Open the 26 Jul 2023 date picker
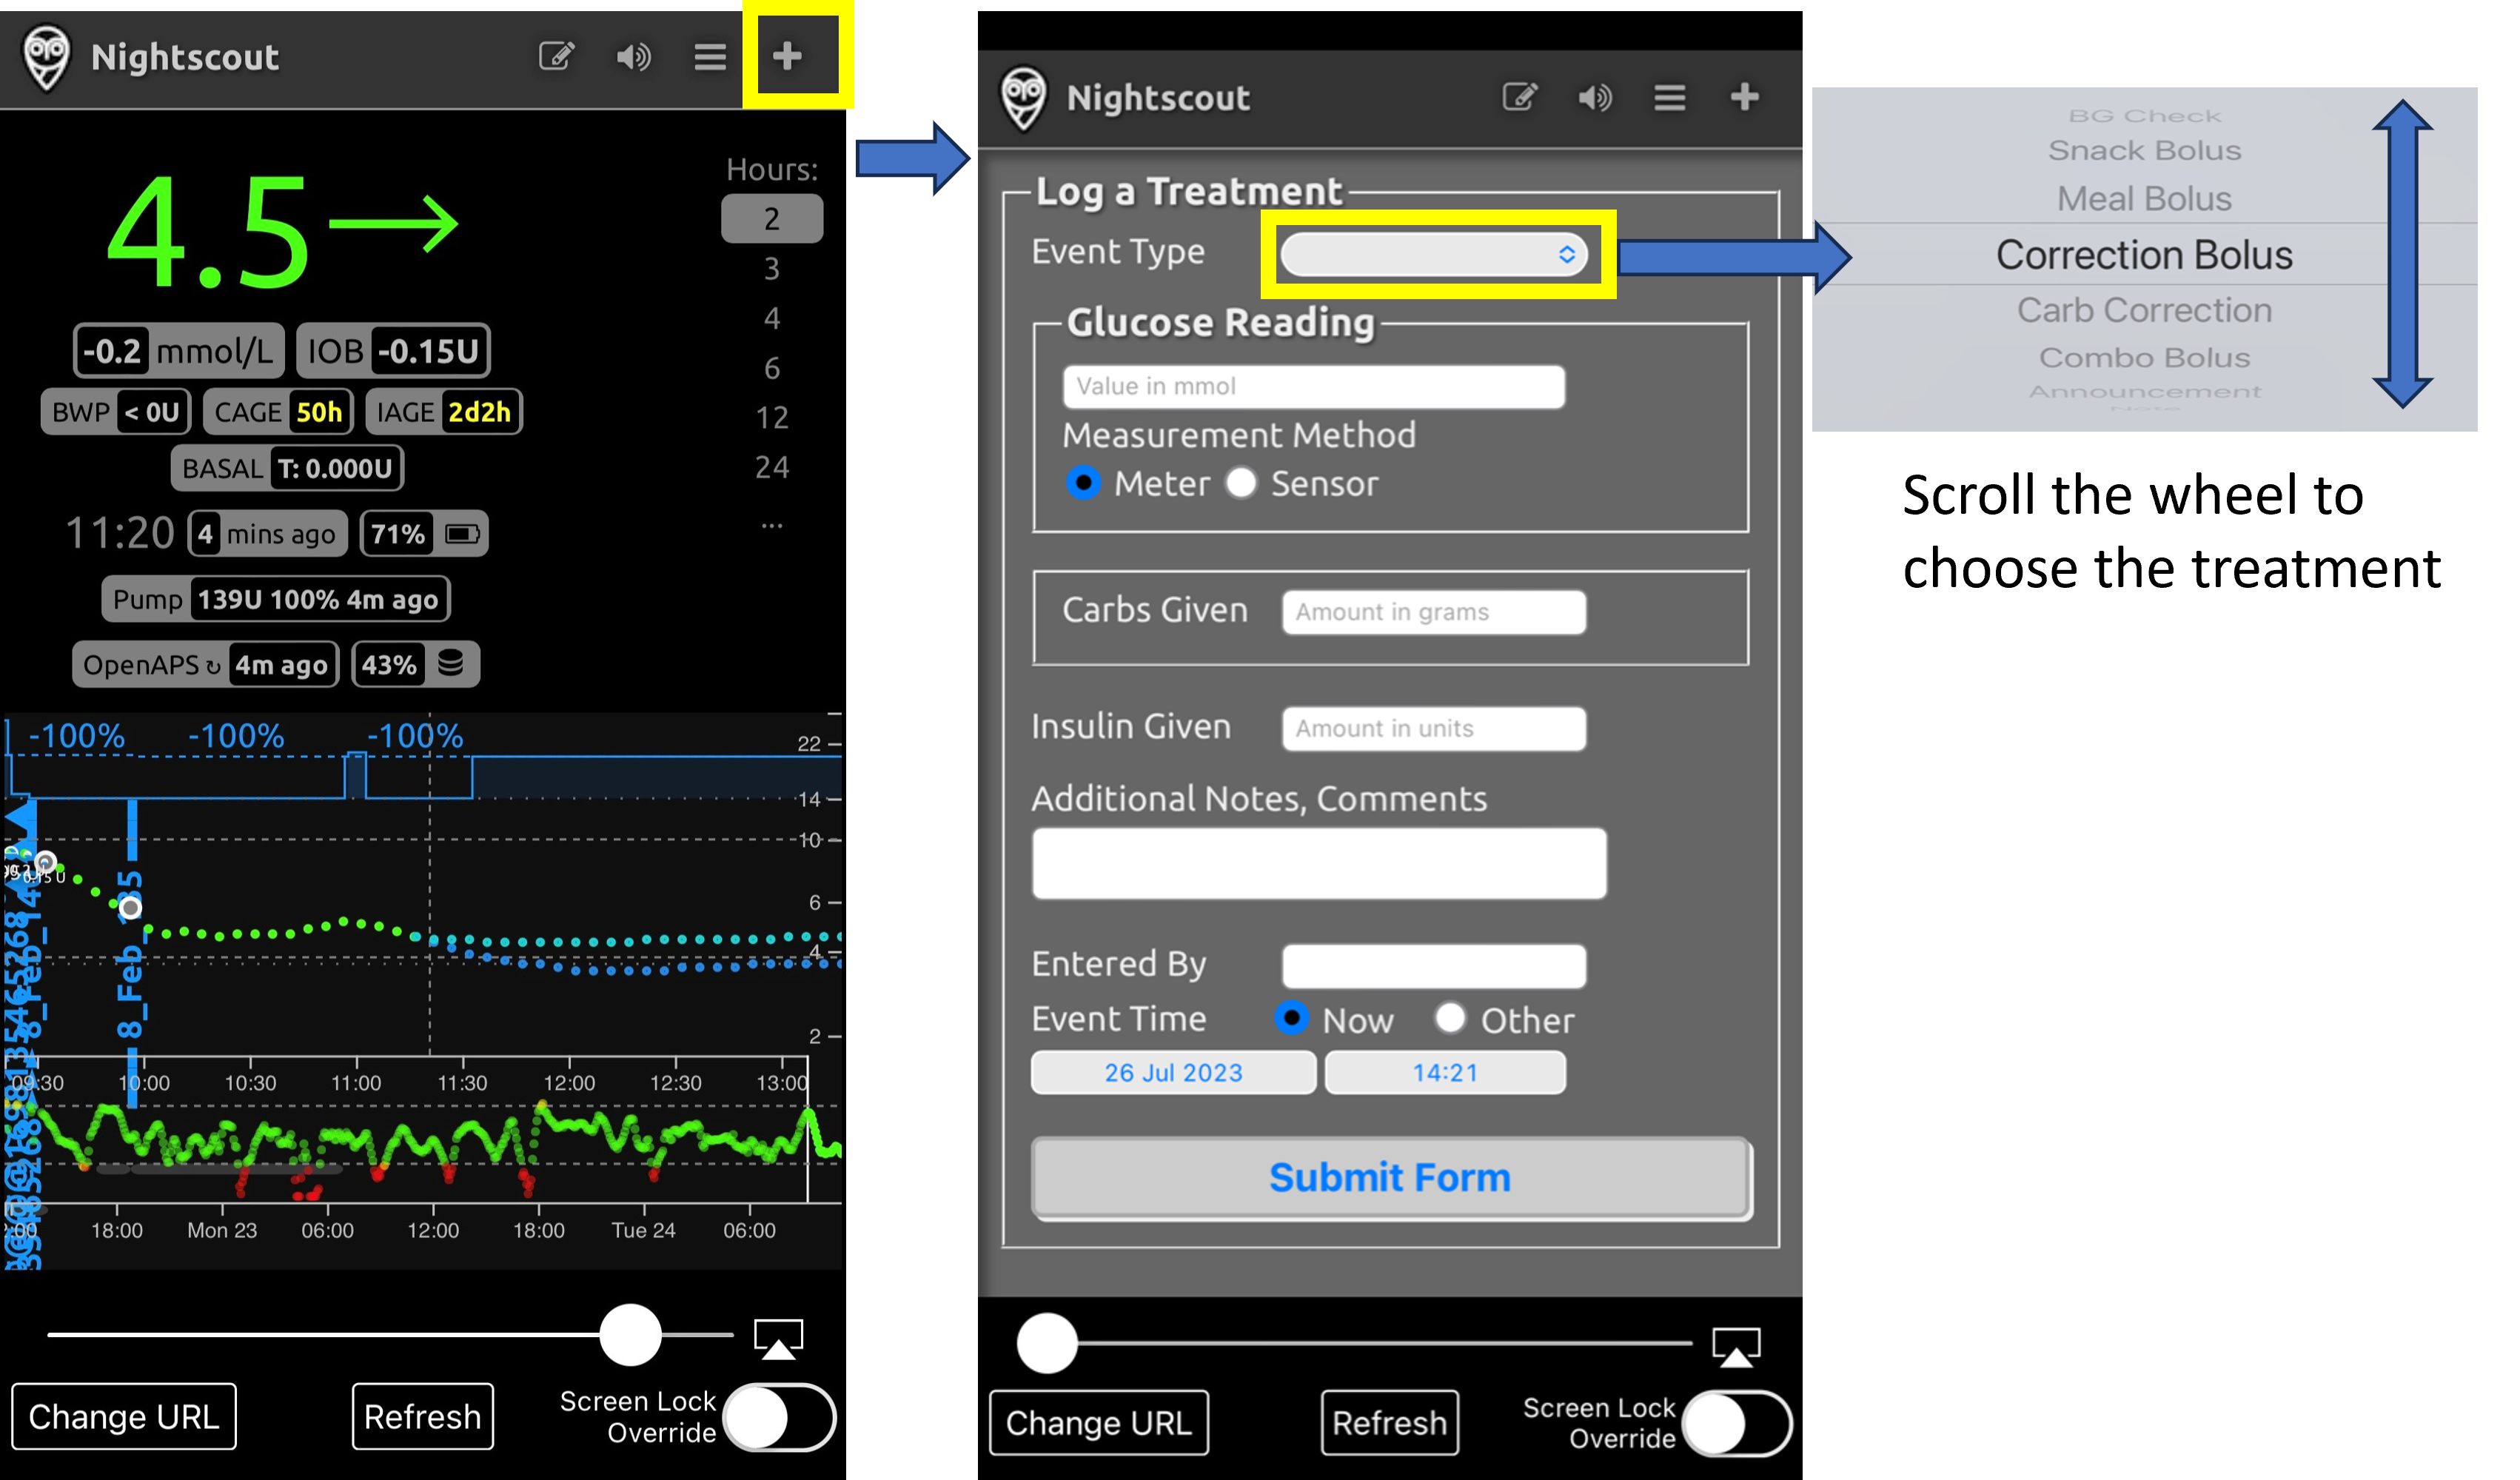Viewport: 2520px width, 1480px height. (x=1173, y=1073)
